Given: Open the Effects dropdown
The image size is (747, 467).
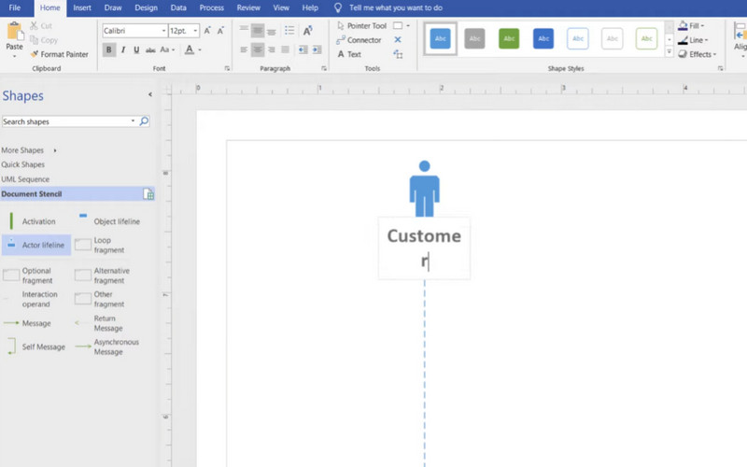Looking at the screenshot, I should pos(697,54).
